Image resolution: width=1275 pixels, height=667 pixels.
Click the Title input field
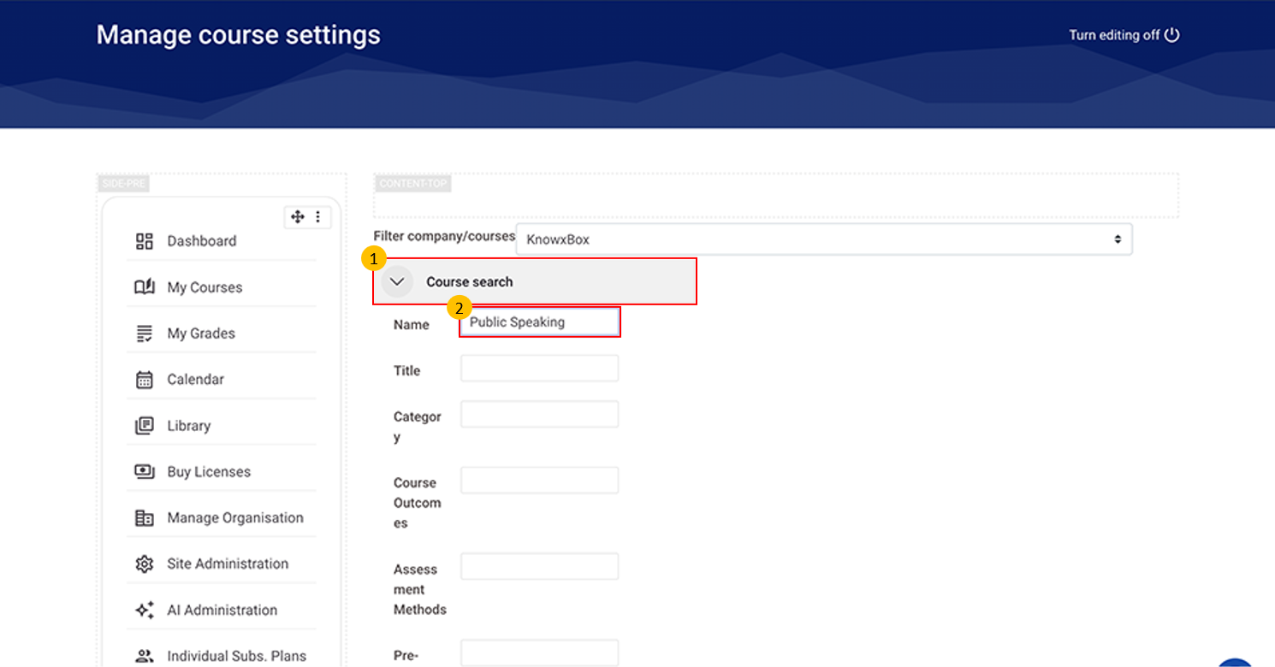coord(539,369)
